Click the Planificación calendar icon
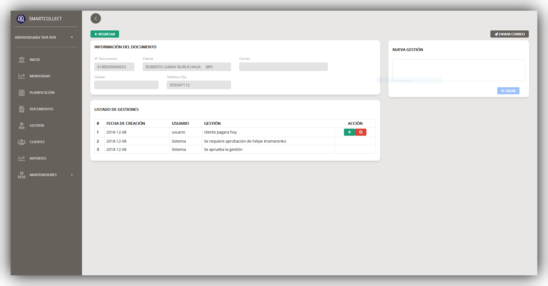Screen dimensions: 548x286 pos(22,93)
